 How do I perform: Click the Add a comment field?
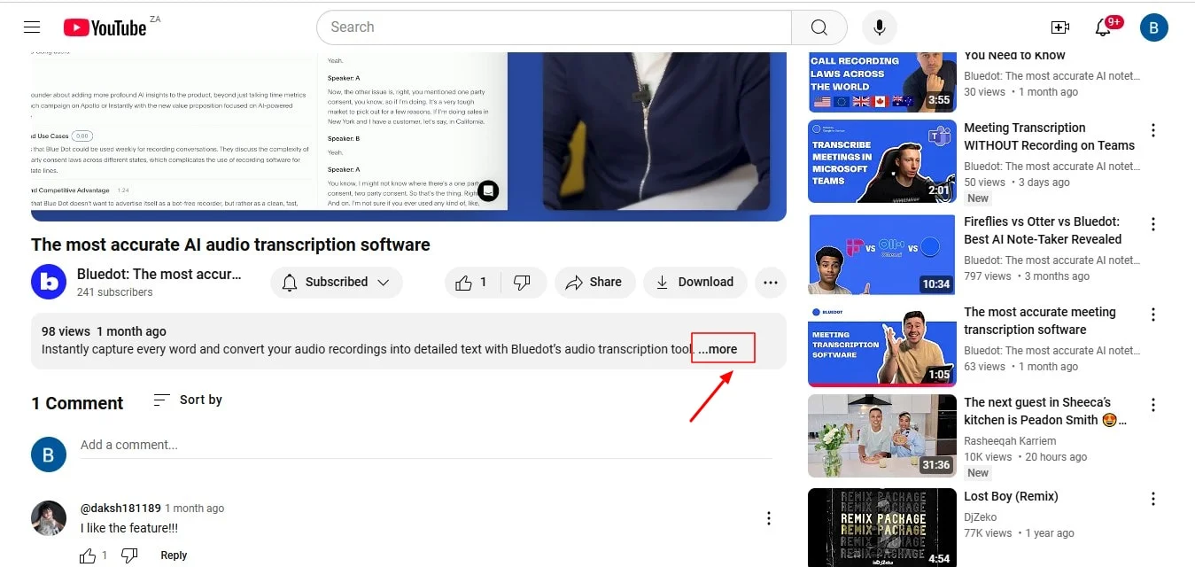pos(426,445)
